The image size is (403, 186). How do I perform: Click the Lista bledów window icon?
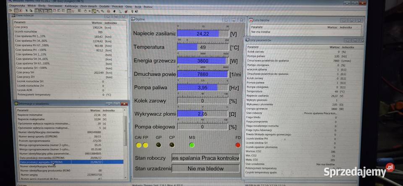pos(251,20)
